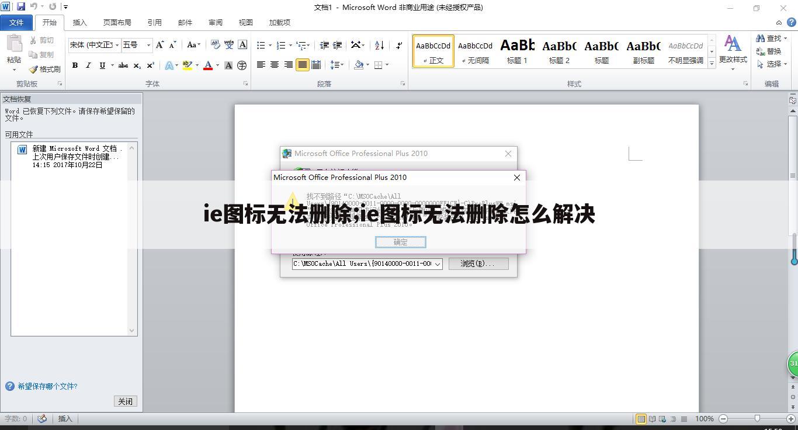Switch to the Review (审阅) tab

click(215, 23)
